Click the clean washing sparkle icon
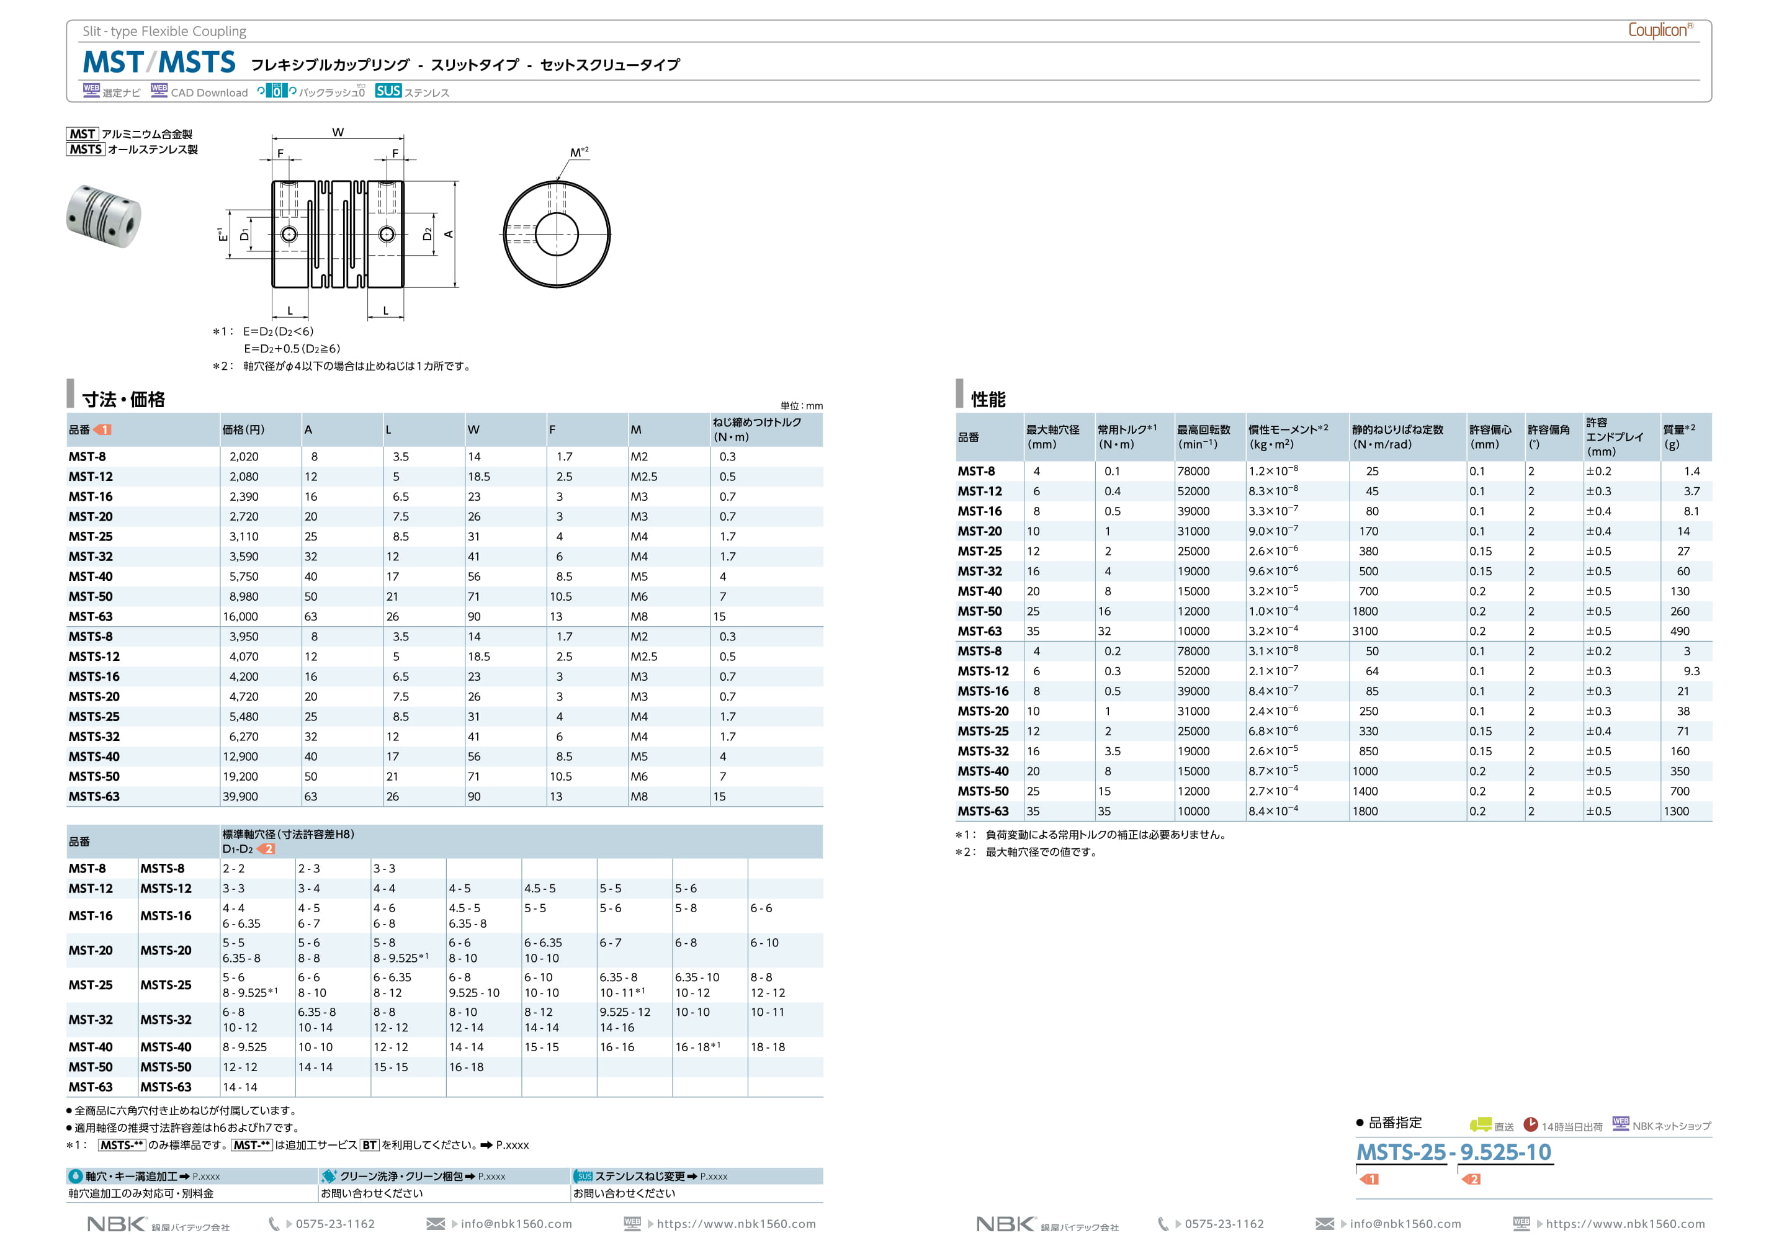This screenshot has height=1256, width=1779. click(x=329, y=1176)
